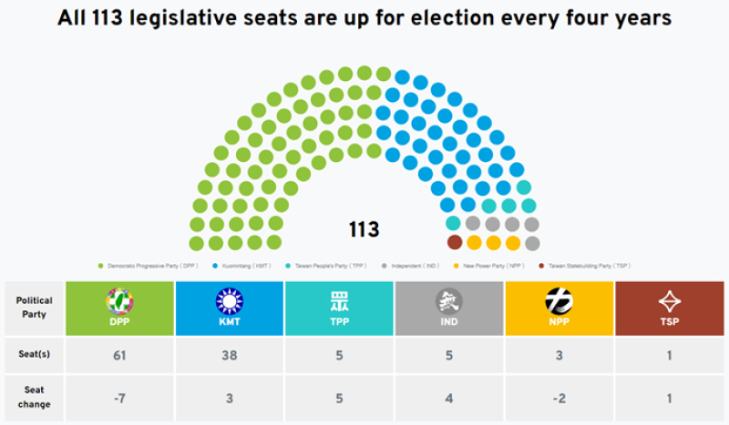This screenshot has width=729, height=425.
Task: Click the NPP party logo icon
Action: (559, 300)
